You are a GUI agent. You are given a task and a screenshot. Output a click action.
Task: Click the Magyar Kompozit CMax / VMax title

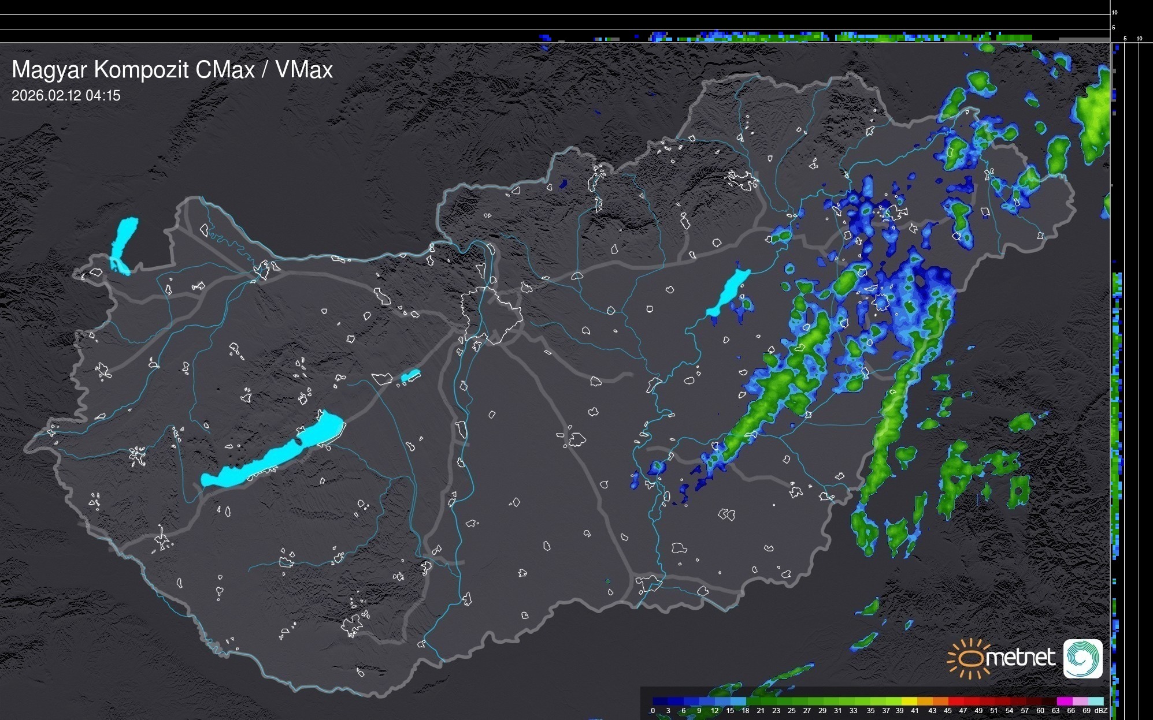click(172, 70)
